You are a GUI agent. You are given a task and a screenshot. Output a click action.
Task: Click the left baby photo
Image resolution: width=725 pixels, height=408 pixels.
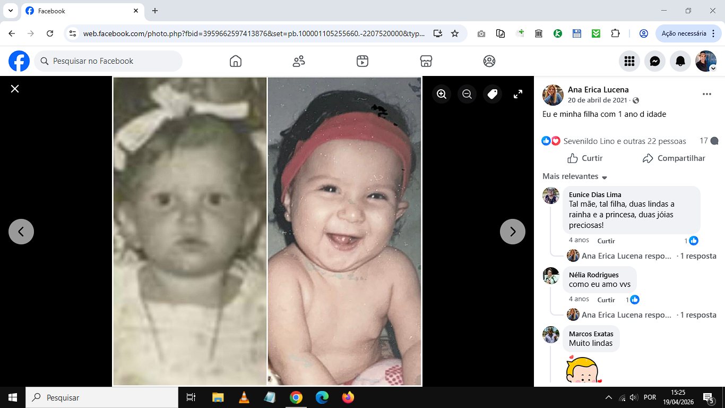pyautogui.click(x=189, y=231)
